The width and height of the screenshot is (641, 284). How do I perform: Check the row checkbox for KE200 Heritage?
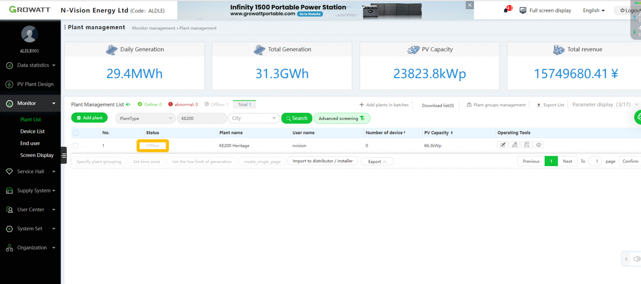click(76, 146)
